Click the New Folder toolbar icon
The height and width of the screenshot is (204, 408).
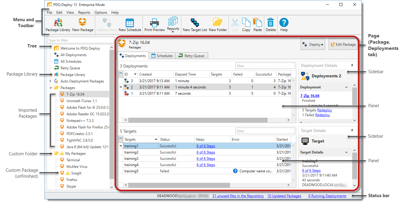pyautogui.click(x=218, y=23)
